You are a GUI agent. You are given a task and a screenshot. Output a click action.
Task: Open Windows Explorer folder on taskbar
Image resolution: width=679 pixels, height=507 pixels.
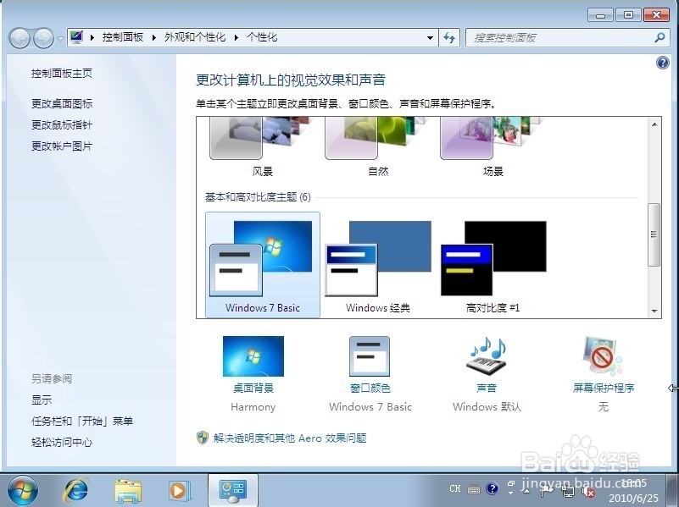[128, 491]
